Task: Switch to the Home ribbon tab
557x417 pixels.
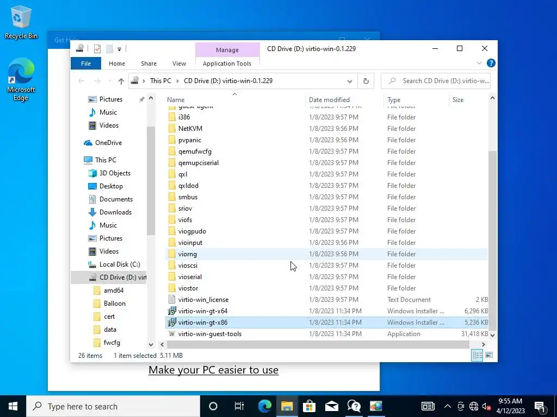Action: (117, 64)
